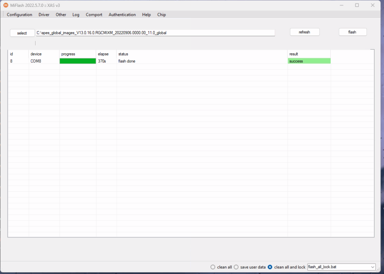Image resolution: width=384 pixels, height=274 pixels.
Task: Select the 'clean all' radio option
Action: click(213, 267)
